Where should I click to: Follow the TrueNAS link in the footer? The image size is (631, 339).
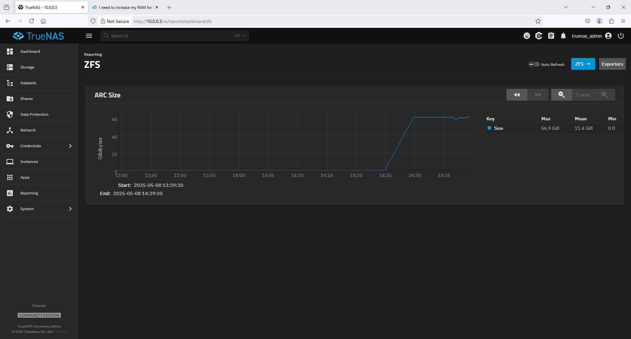(x=60, y=331)
